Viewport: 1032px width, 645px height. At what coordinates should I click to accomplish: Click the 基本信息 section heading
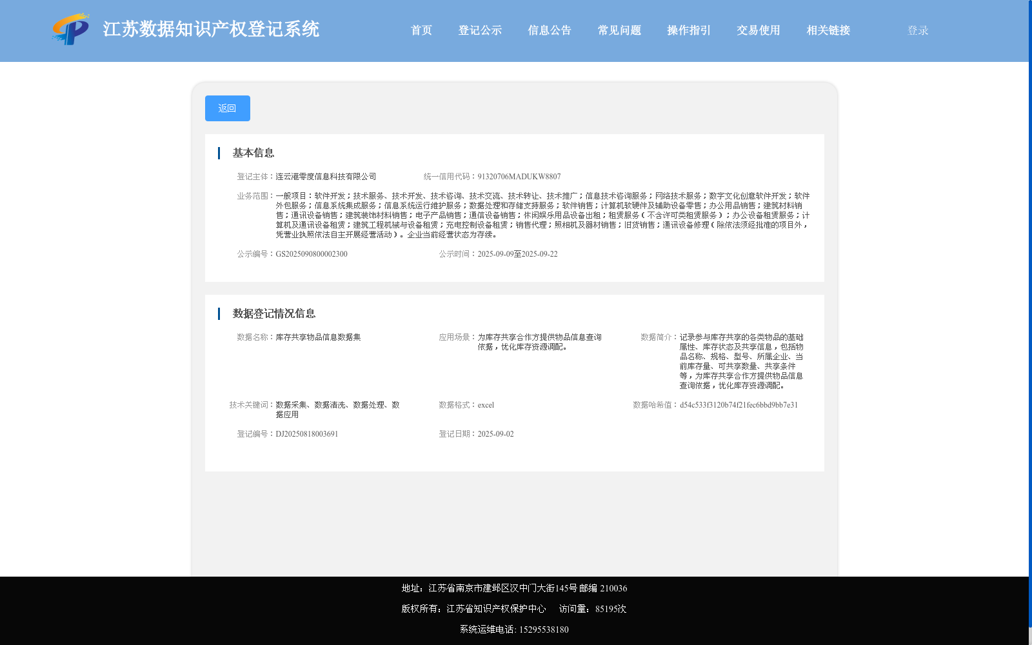pyautogui.click(x=253, y=153)
